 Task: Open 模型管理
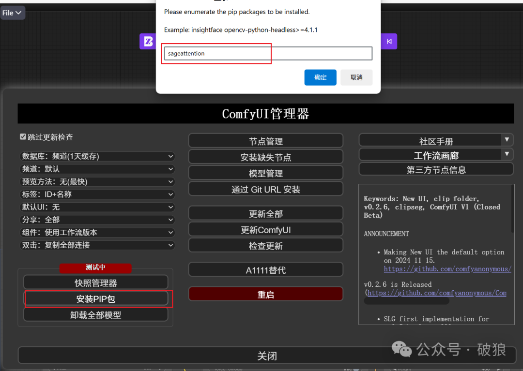[x=266, y=173]
